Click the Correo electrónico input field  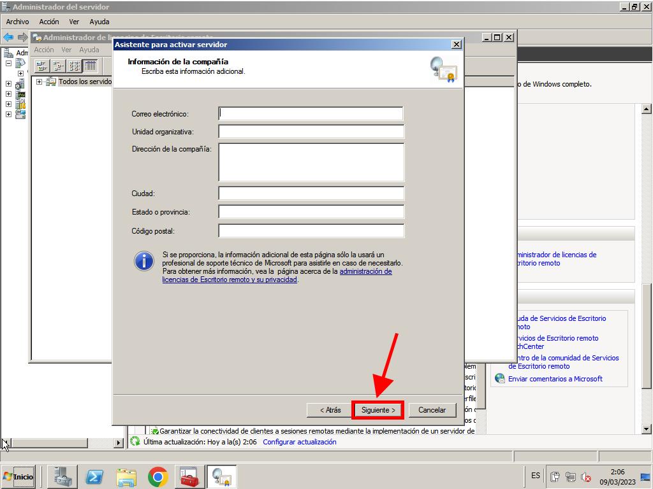tap(311, 113)
